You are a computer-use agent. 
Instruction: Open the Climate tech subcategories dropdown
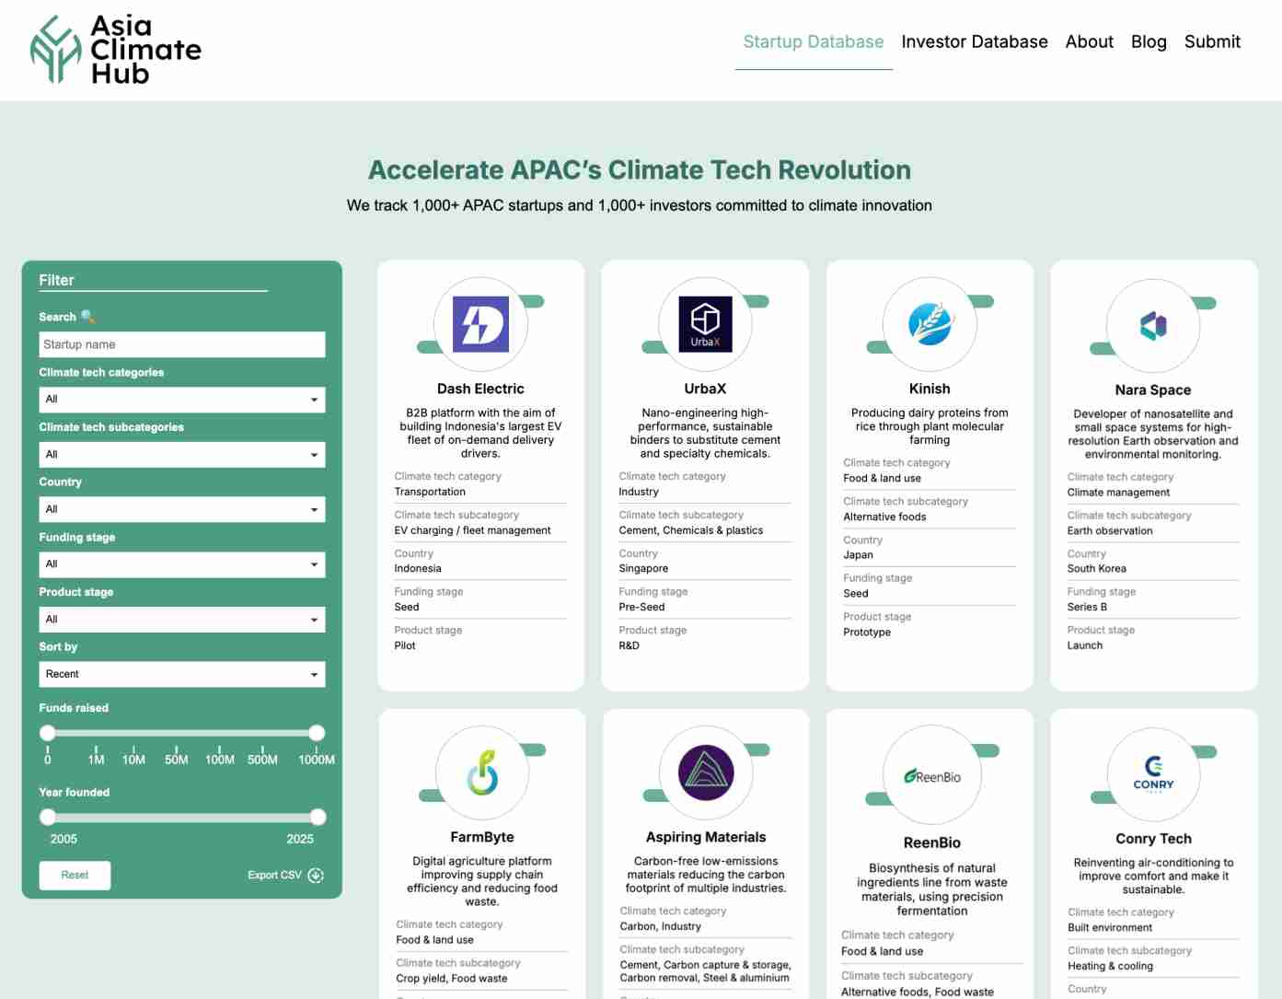coord(182,455)
